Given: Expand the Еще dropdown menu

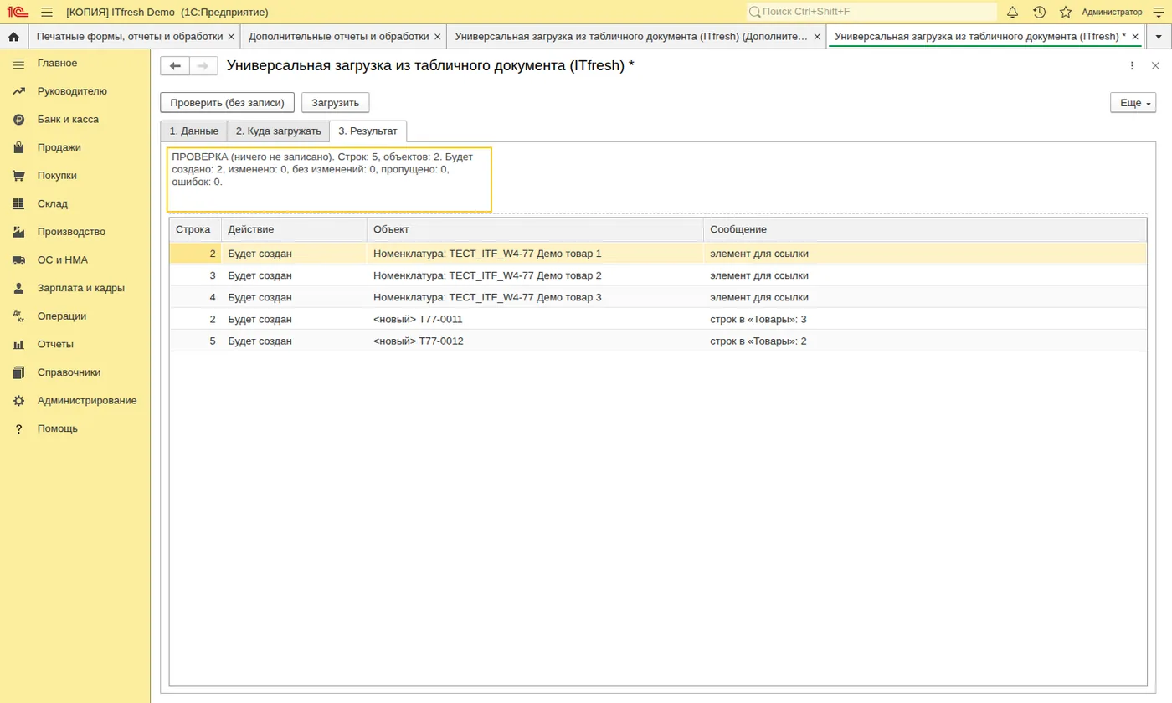Looking at the screenshot, I should pyautogui.click(x=1133, y=103).
